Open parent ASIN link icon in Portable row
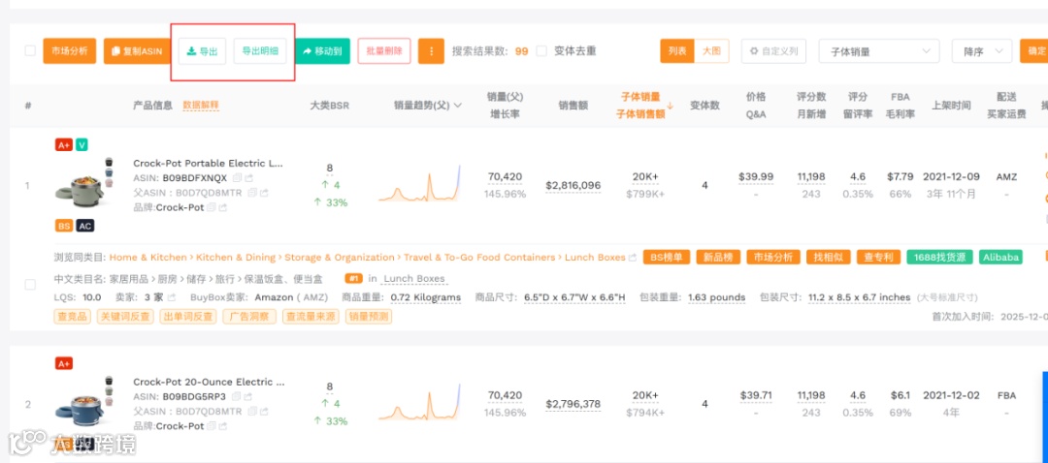Viewport: 1048px width, 463px height. tap(263, 193)
